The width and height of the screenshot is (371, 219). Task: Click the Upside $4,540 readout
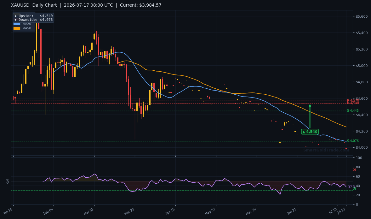click(x=34, y=16)
